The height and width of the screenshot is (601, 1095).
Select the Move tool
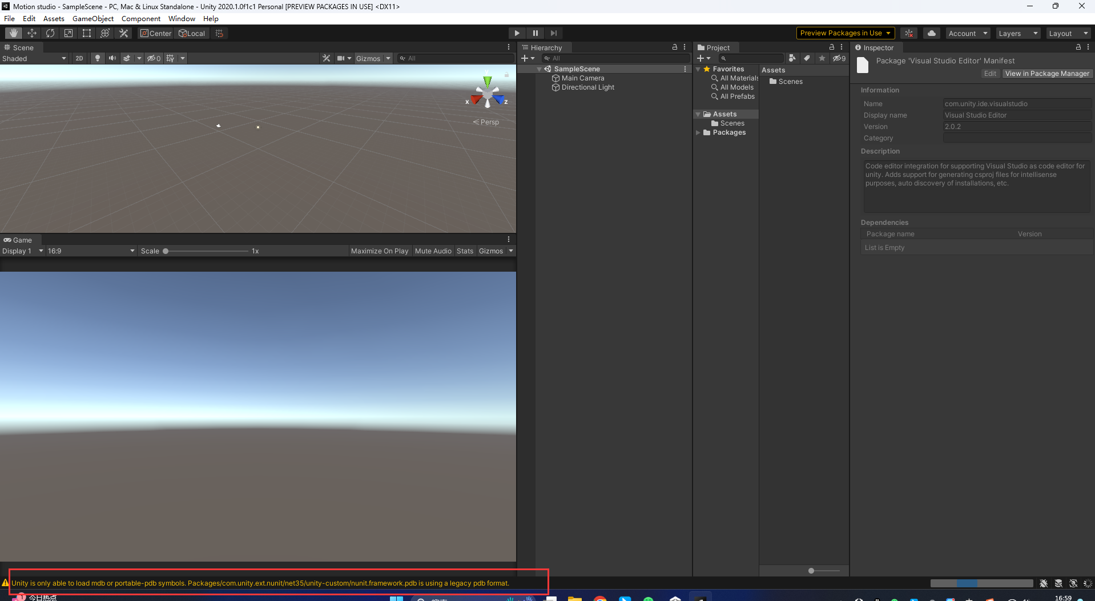point(32,33)
